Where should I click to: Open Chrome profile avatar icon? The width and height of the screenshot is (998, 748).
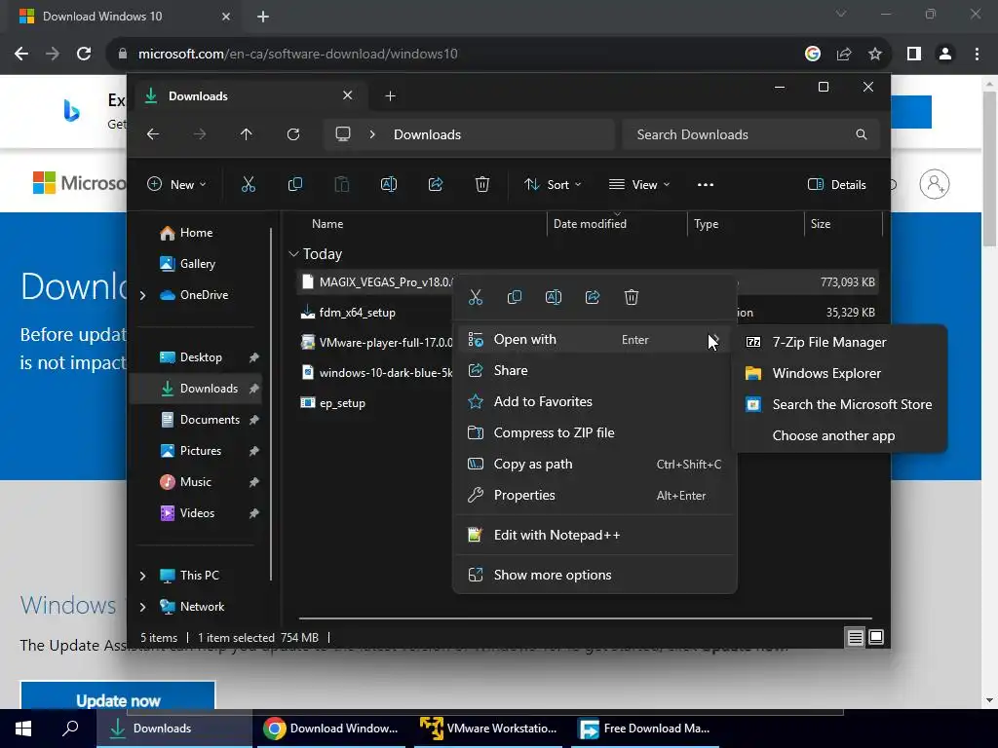pyautogui.click(x=945, y=55)
